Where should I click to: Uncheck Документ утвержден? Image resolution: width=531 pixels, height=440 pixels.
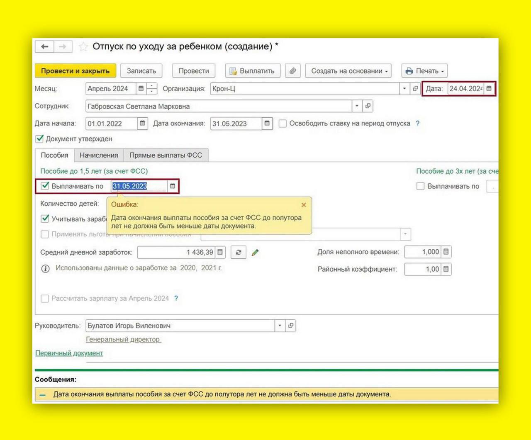[39, 139]
